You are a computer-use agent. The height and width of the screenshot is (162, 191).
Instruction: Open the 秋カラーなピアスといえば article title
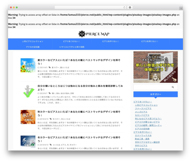point(79,113)
